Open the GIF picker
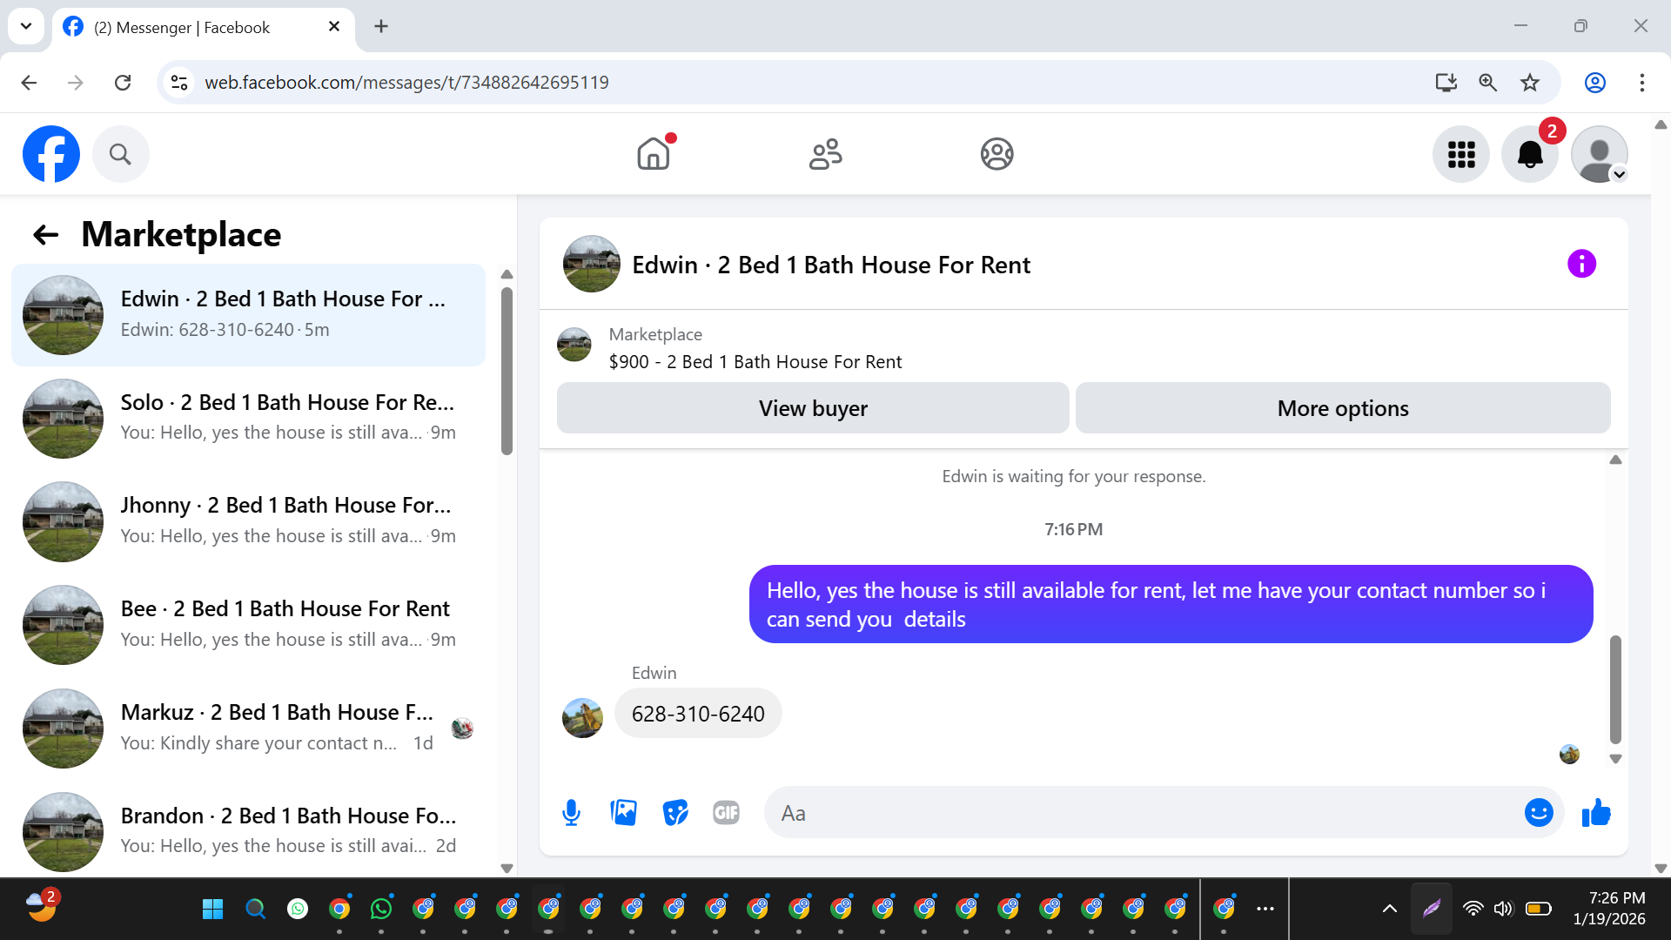 coord(726,813)
